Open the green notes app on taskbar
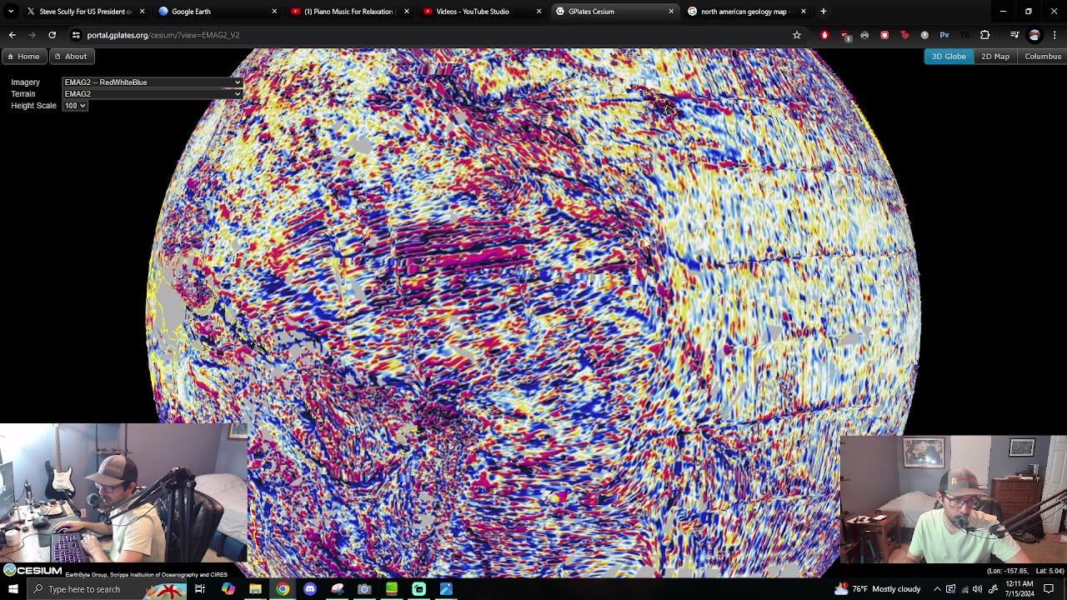 [392, 589]
